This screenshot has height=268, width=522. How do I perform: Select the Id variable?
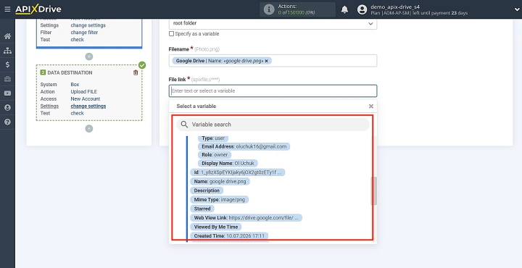pos(238,172)
